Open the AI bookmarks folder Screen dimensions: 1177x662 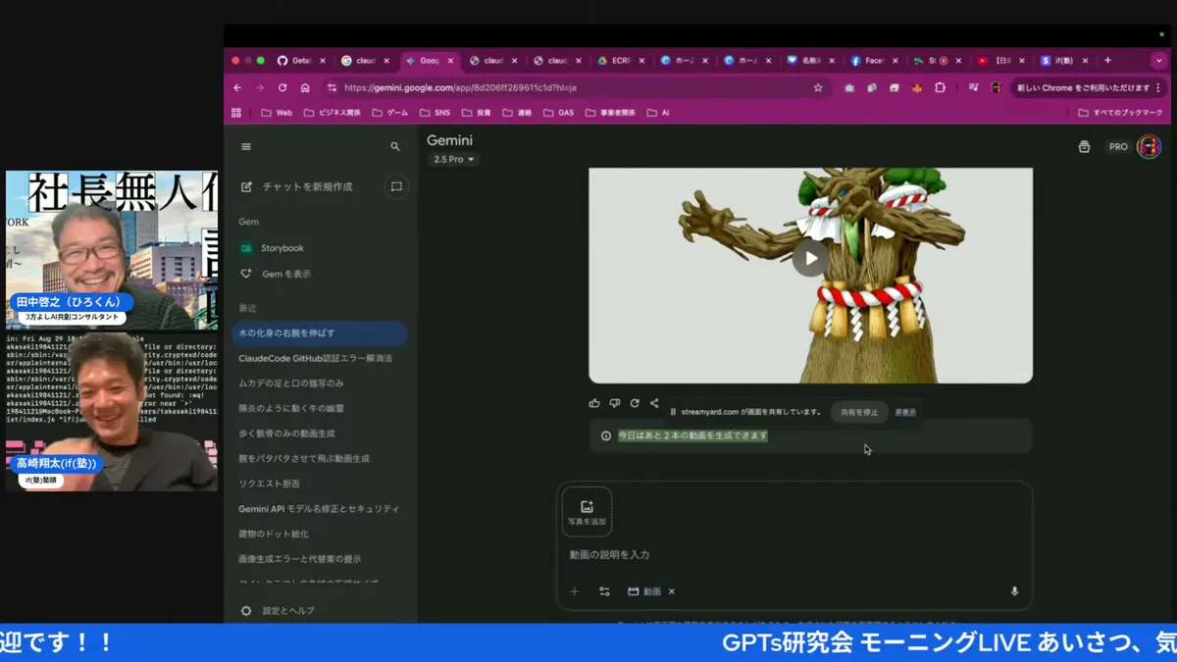(x=658, y=113)
